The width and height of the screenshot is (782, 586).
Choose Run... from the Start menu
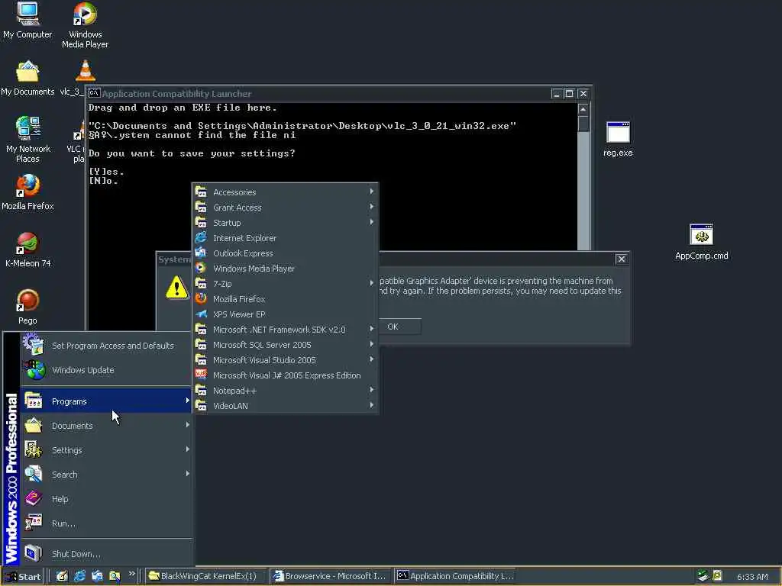[x=106, y=523]
